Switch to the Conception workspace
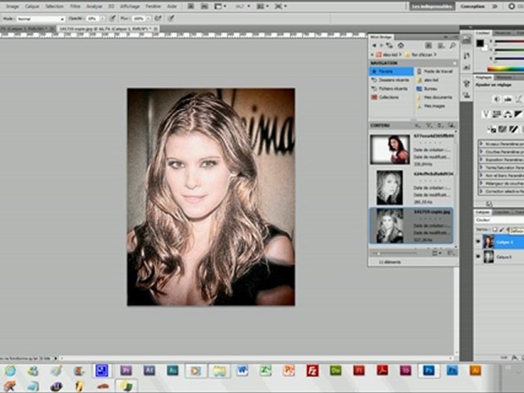This screenshot has height=393, width=524. coord(473,7)
